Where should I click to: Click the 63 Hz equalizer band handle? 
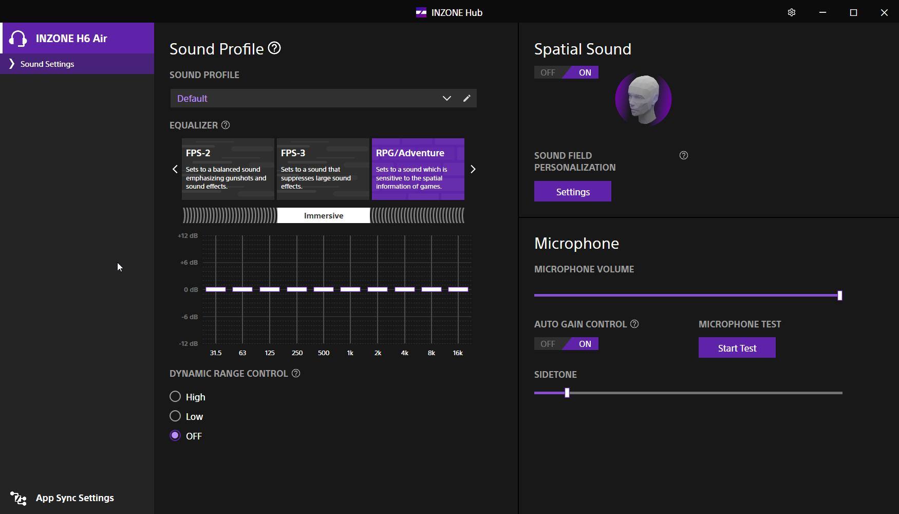pyautogui.click(x=242, y=289)
